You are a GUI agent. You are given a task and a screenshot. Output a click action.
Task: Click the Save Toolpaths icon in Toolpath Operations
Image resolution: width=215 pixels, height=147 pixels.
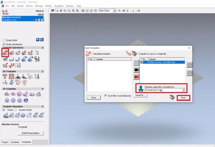point(5,53)
